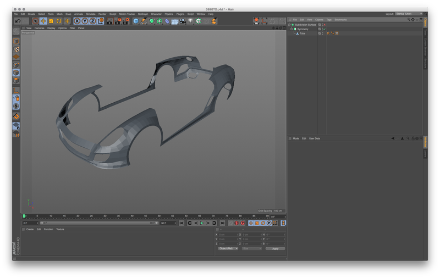Open the MoGraph menu
Screen dimensions: 440x278
coord(143,14)
